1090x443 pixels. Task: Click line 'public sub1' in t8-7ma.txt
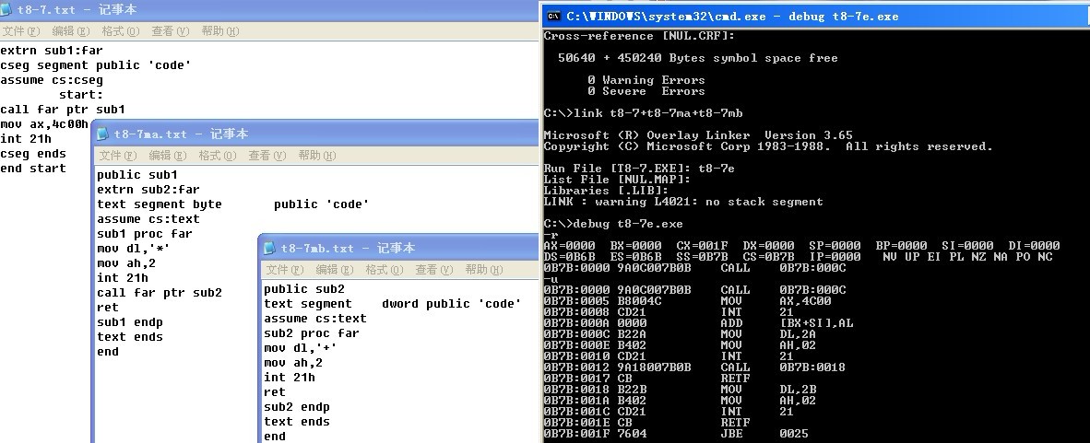(x=137, y=174)
